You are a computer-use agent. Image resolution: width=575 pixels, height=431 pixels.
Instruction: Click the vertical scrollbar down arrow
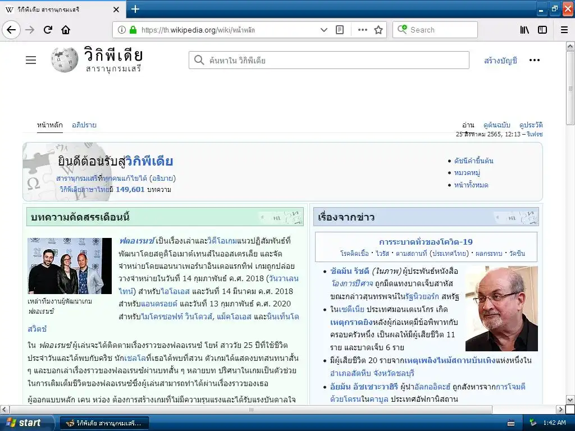[x=571, y=400]
